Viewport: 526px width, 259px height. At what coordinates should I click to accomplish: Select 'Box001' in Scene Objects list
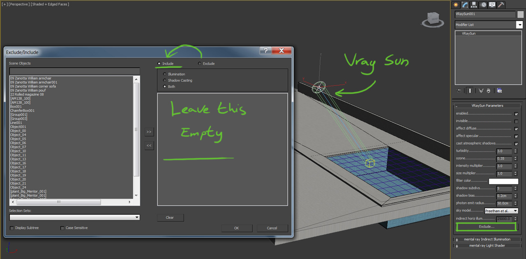(16, 107)
